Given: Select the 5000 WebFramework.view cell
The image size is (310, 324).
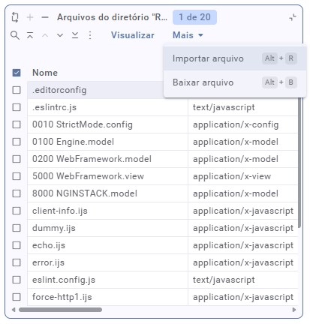Looking at the screenshot, I should pos(107,176).
